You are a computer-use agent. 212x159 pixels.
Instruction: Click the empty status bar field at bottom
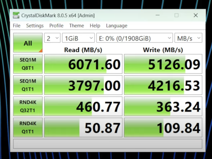tap(107, 144)
